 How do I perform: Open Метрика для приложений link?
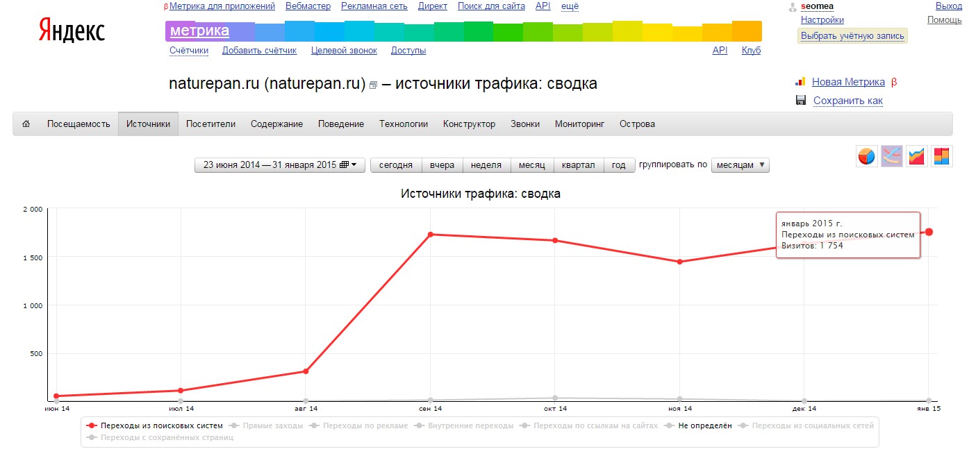pyautogui.click(x=222, y=6)
